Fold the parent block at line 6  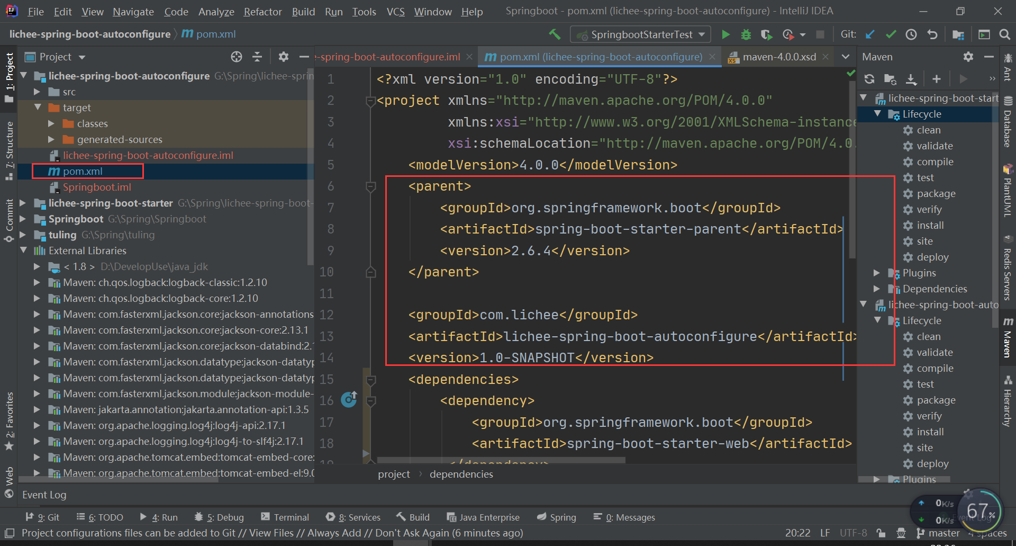coord(371,186)
